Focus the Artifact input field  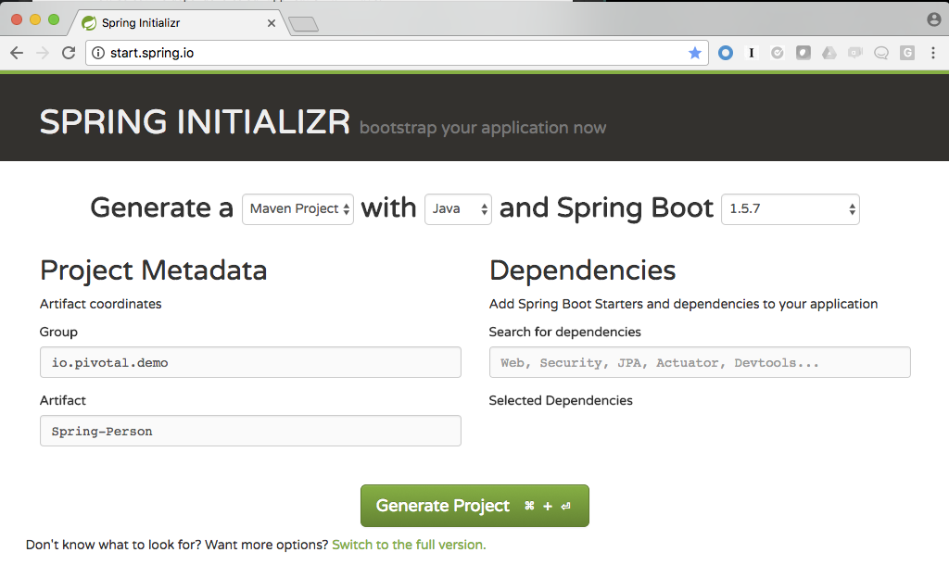250,431
